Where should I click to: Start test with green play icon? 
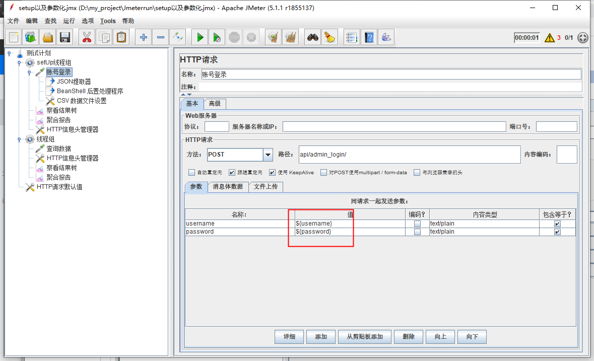pos(200,37)
